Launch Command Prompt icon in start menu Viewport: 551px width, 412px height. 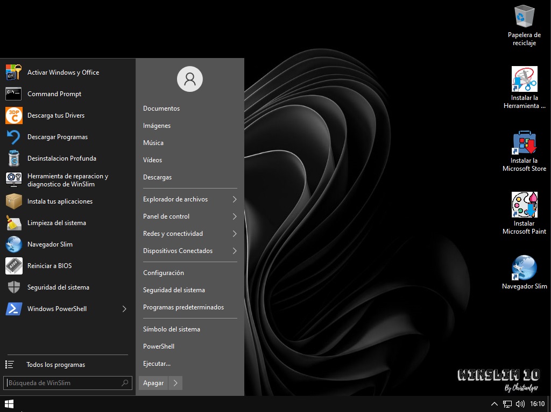point(13,93)
